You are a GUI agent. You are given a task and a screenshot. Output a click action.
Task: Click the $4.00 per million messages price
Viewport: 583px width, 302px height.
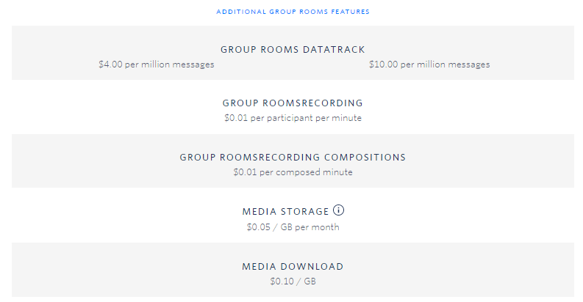click(157, 65)
